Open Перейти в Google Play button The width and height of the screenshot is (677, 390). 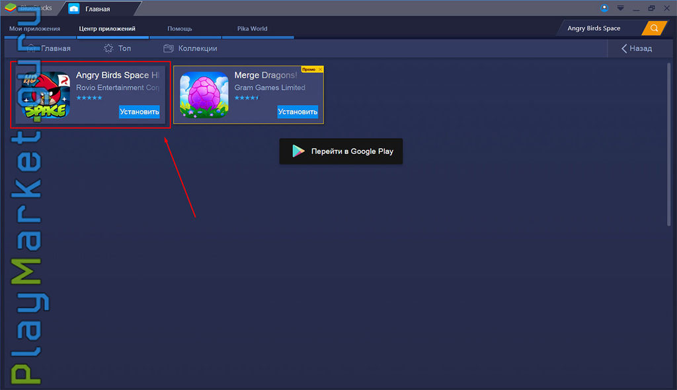click(341, 151)
